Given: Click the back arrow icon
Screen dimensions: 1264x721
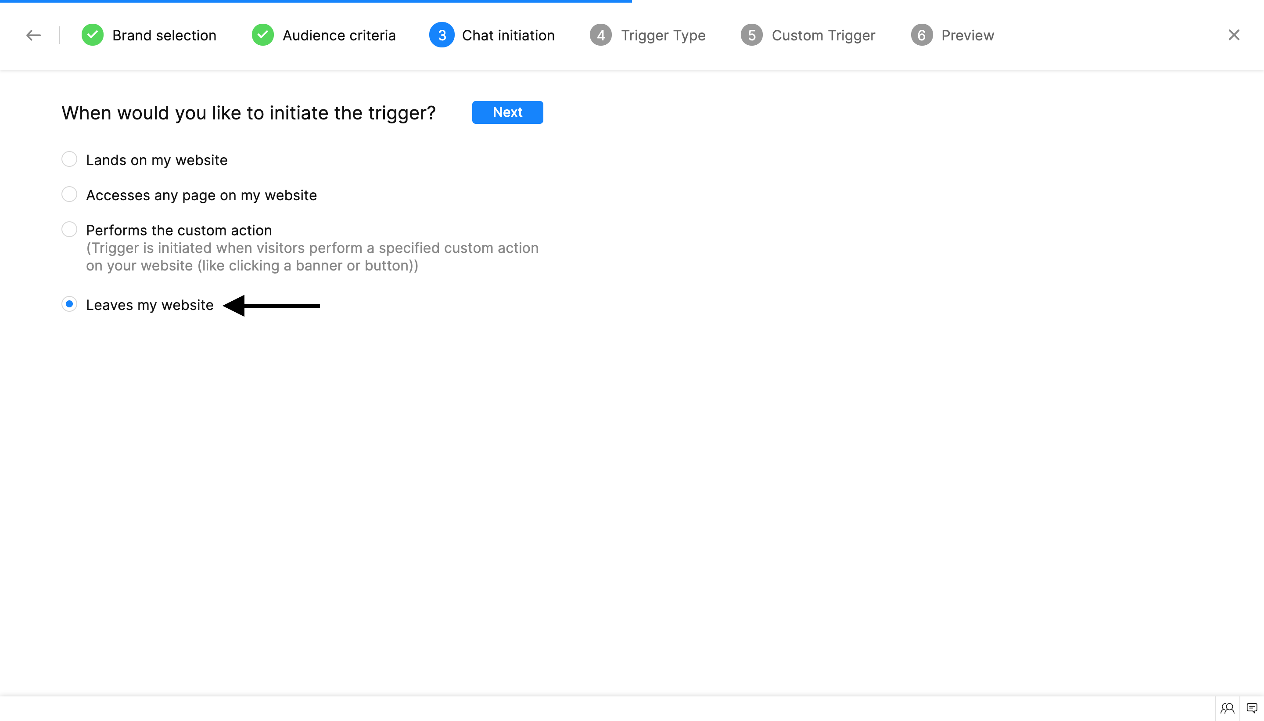Looking at the screenshot, I should pyautogui.click(x=33, y=35).
